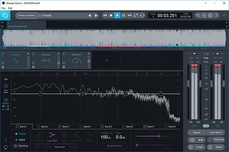The height and width of the screenshot is (152, 229).
Task: Switch to Band 2 tab
Action: click(43, 127)
